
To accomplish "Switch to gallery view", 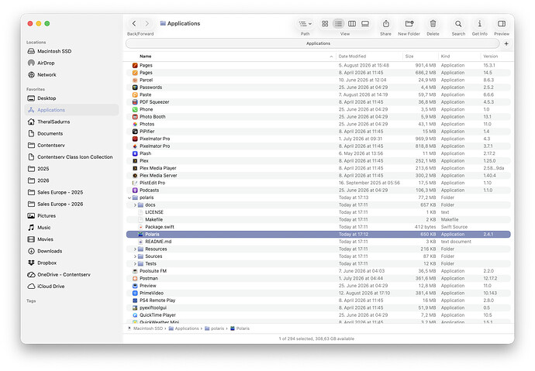I will click(365, 23).
